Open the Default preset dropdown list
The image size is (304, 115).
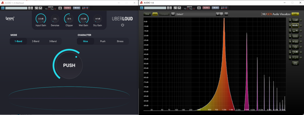[x=195, y=14]
